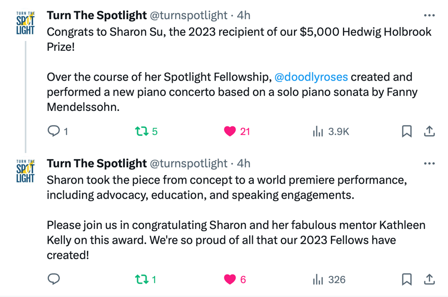Image resolution: width=448 pixels, height=297 pixels.
Task: Retweet the second tweet with 1 retweet
Action: [x=140, y=279]
